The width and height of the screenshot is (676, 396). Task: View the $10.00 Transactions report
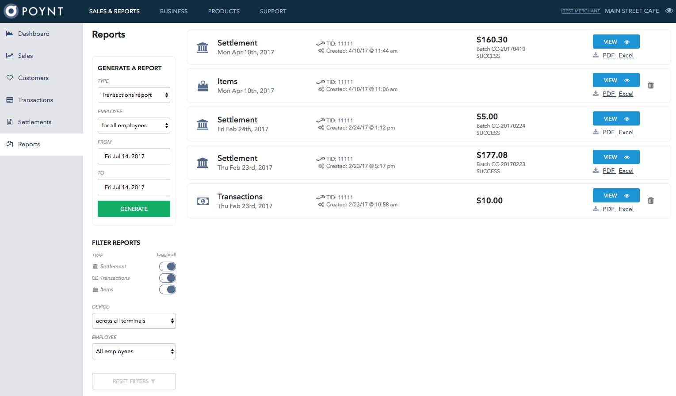click(x=616, y=195)
